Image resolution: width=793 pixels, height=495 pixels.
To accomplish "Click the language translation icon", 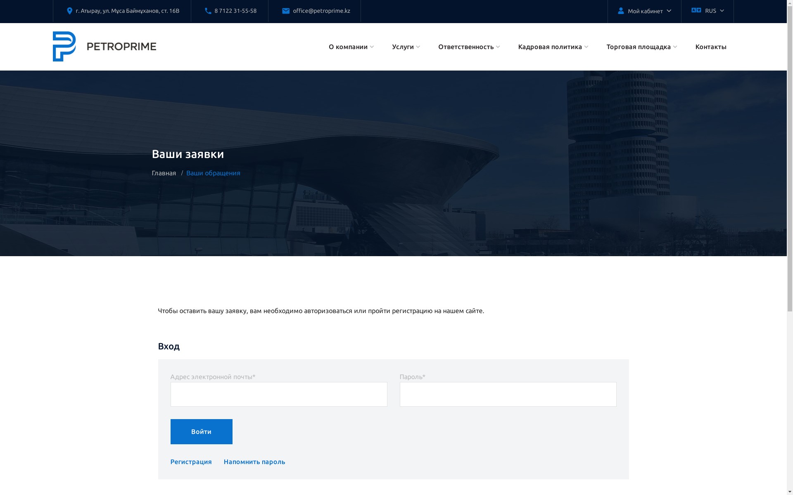I will 696,10.
